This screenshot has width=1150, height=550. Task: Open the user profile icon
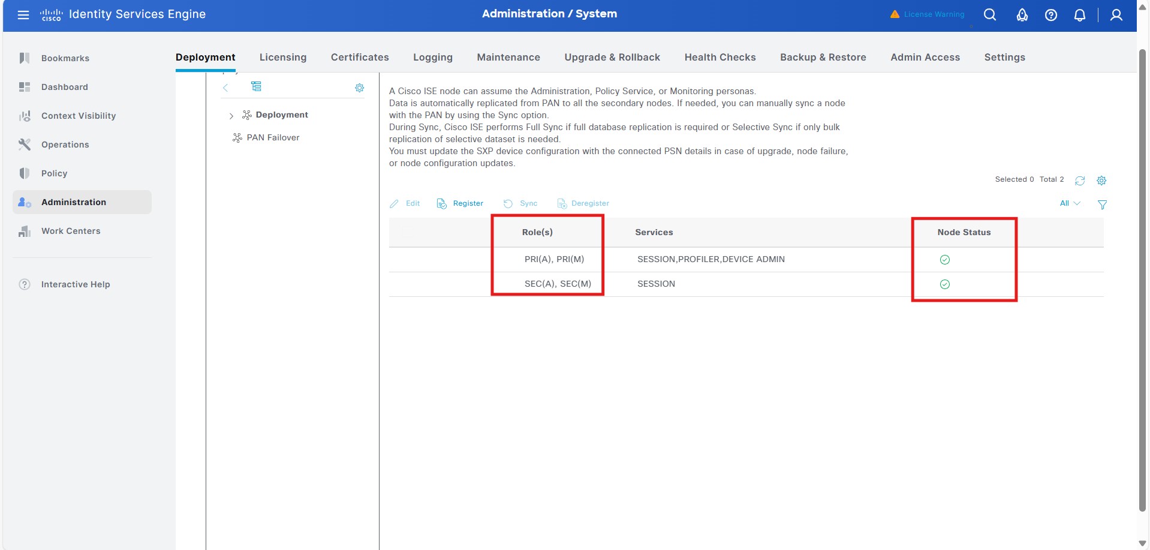(1116, 15)
